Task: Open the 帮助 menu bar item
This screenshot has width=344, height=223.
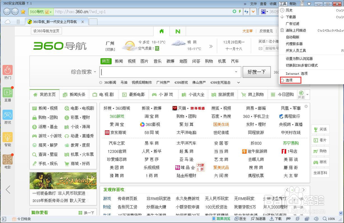Action: 293,4
